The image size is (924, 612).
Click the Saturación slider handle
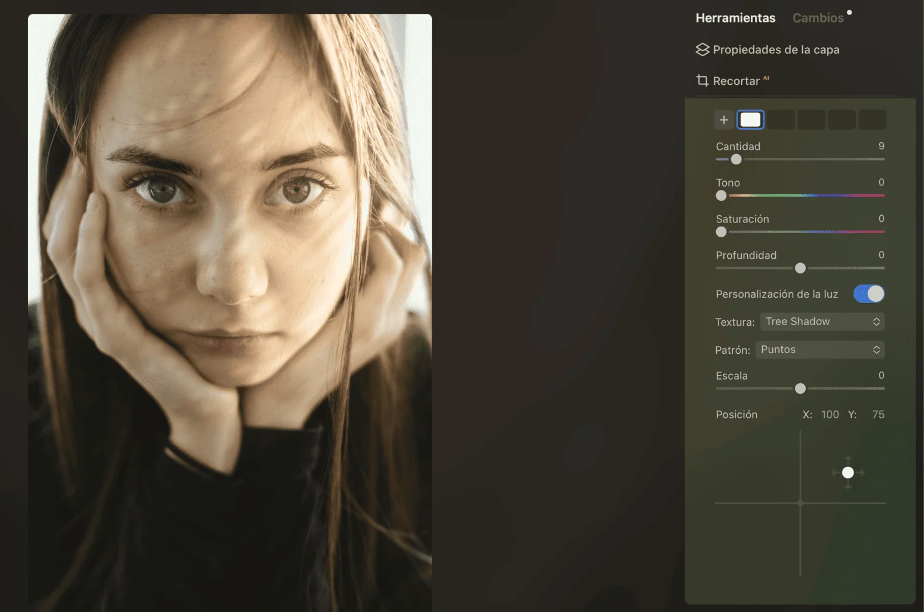(x=722, y=232)
